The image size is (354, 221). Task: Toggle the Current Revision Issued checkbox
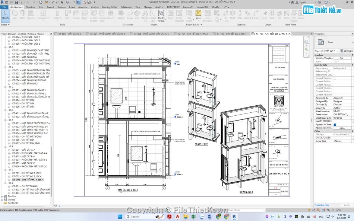(335, 78)
